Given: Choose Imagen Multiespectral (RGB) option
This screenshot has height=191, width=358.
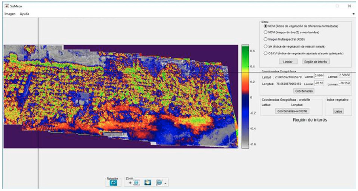Looking at the screenshot, I should click(266, 39).
